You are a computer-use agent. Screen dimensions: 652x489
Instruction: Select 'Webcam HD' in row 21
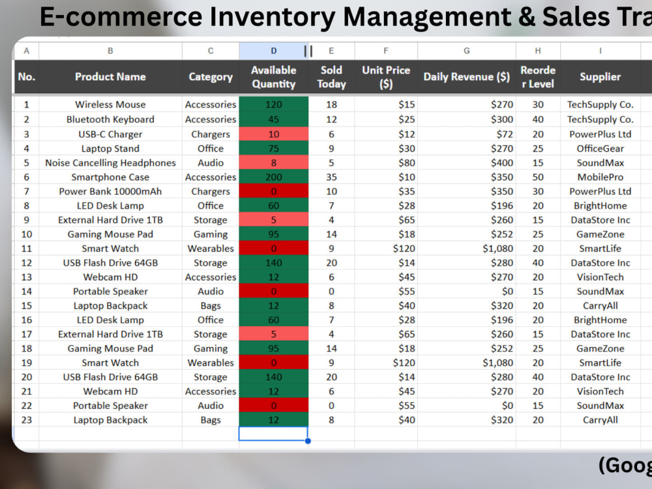pos(110,391)
